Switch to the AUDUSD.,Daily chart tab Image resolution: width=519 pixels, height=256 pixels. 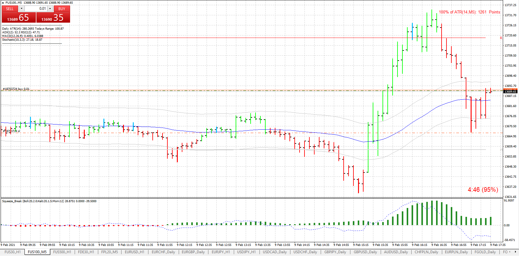click(396, 252)
